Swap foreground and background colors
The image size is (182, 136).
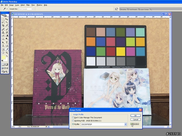tap(7, 56)
